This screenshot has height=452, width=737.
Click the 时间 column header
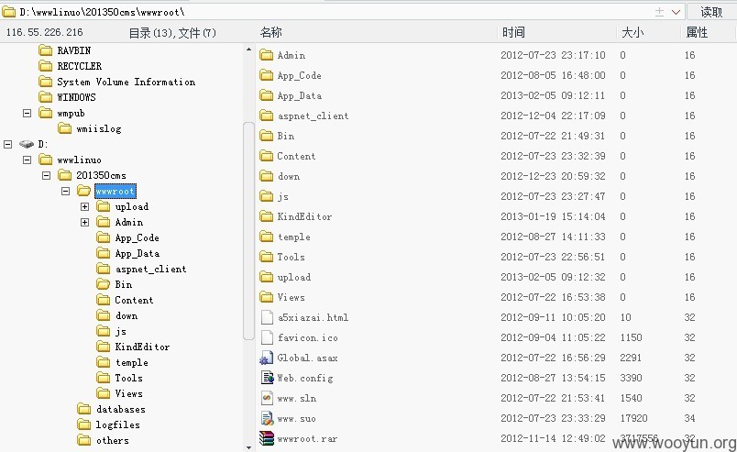513,32
